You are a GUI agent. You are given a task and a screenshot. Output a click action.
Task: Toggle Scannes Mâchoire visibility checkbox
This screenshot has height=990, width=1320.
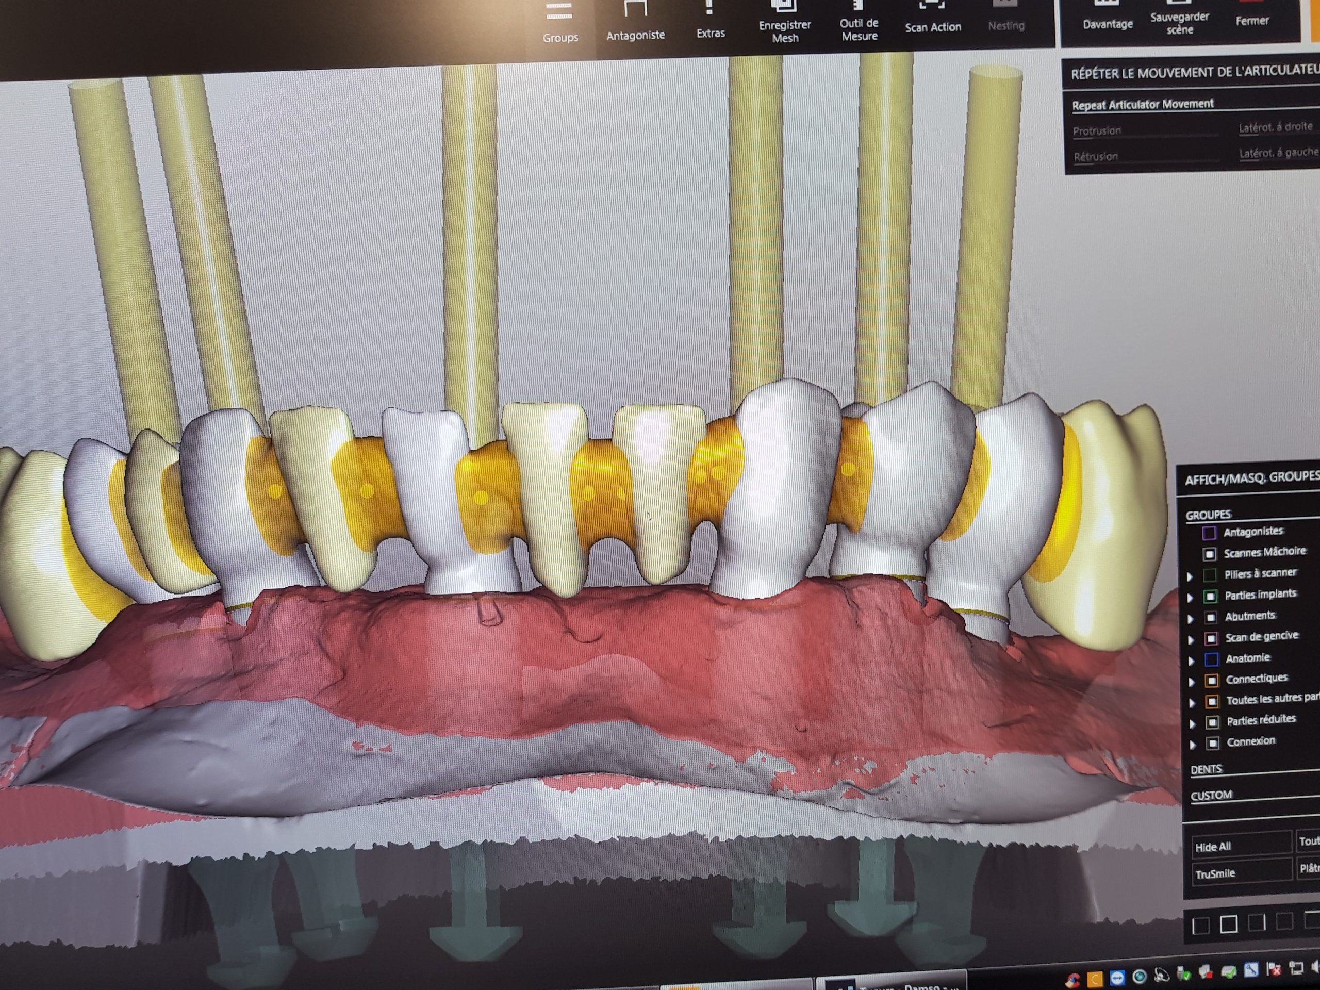coord(1210,554)
